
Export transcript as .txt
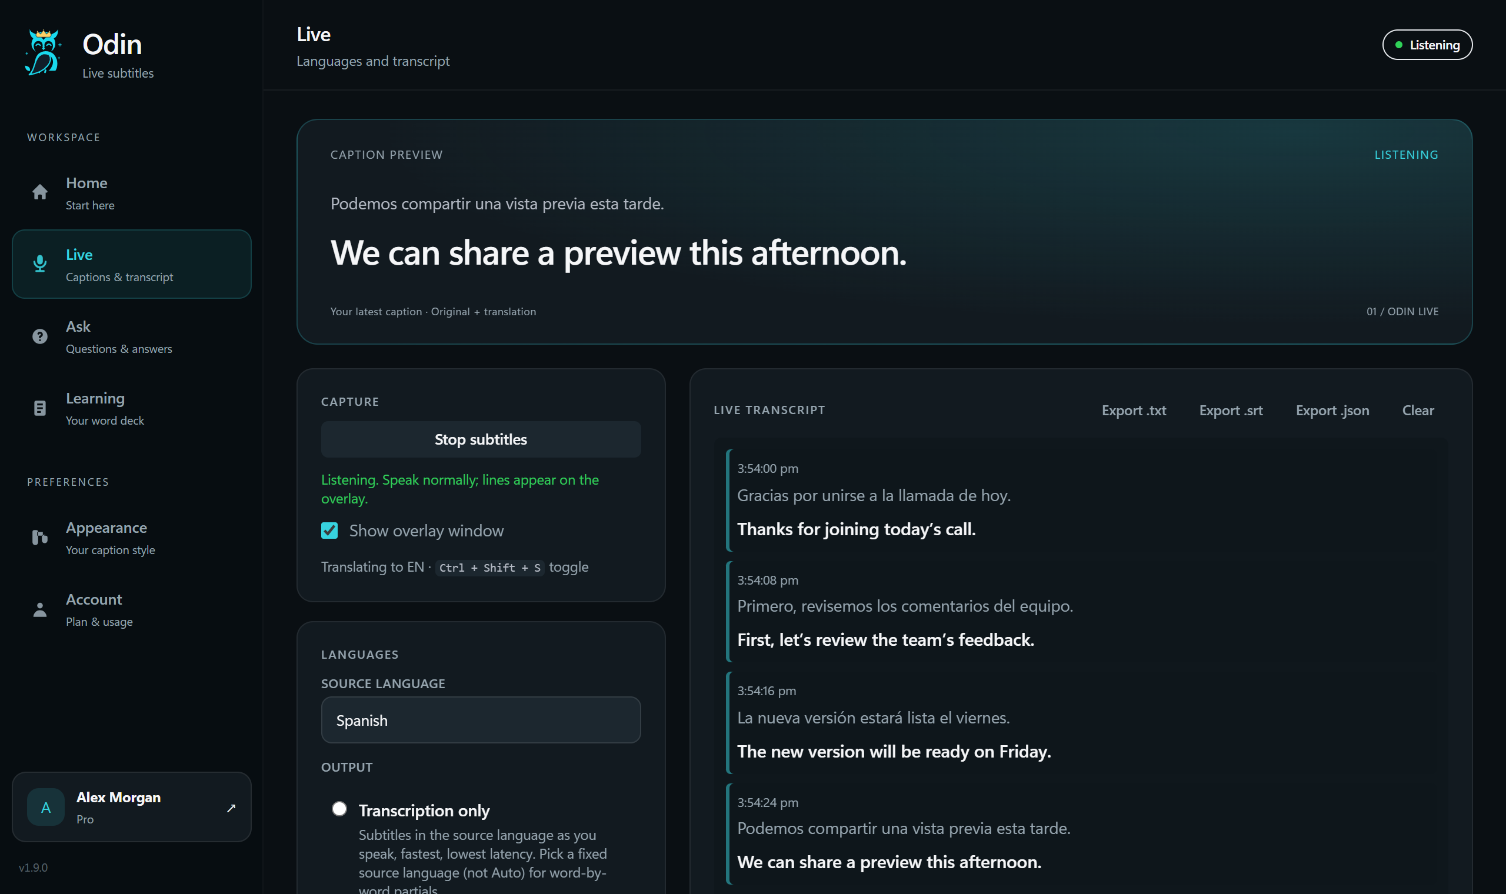(1134, 411)
